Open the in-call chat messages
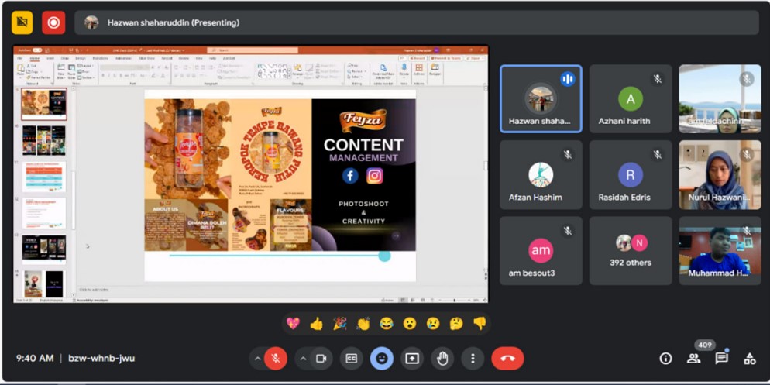This screenshot has width=770, height=385. (721, 359)
